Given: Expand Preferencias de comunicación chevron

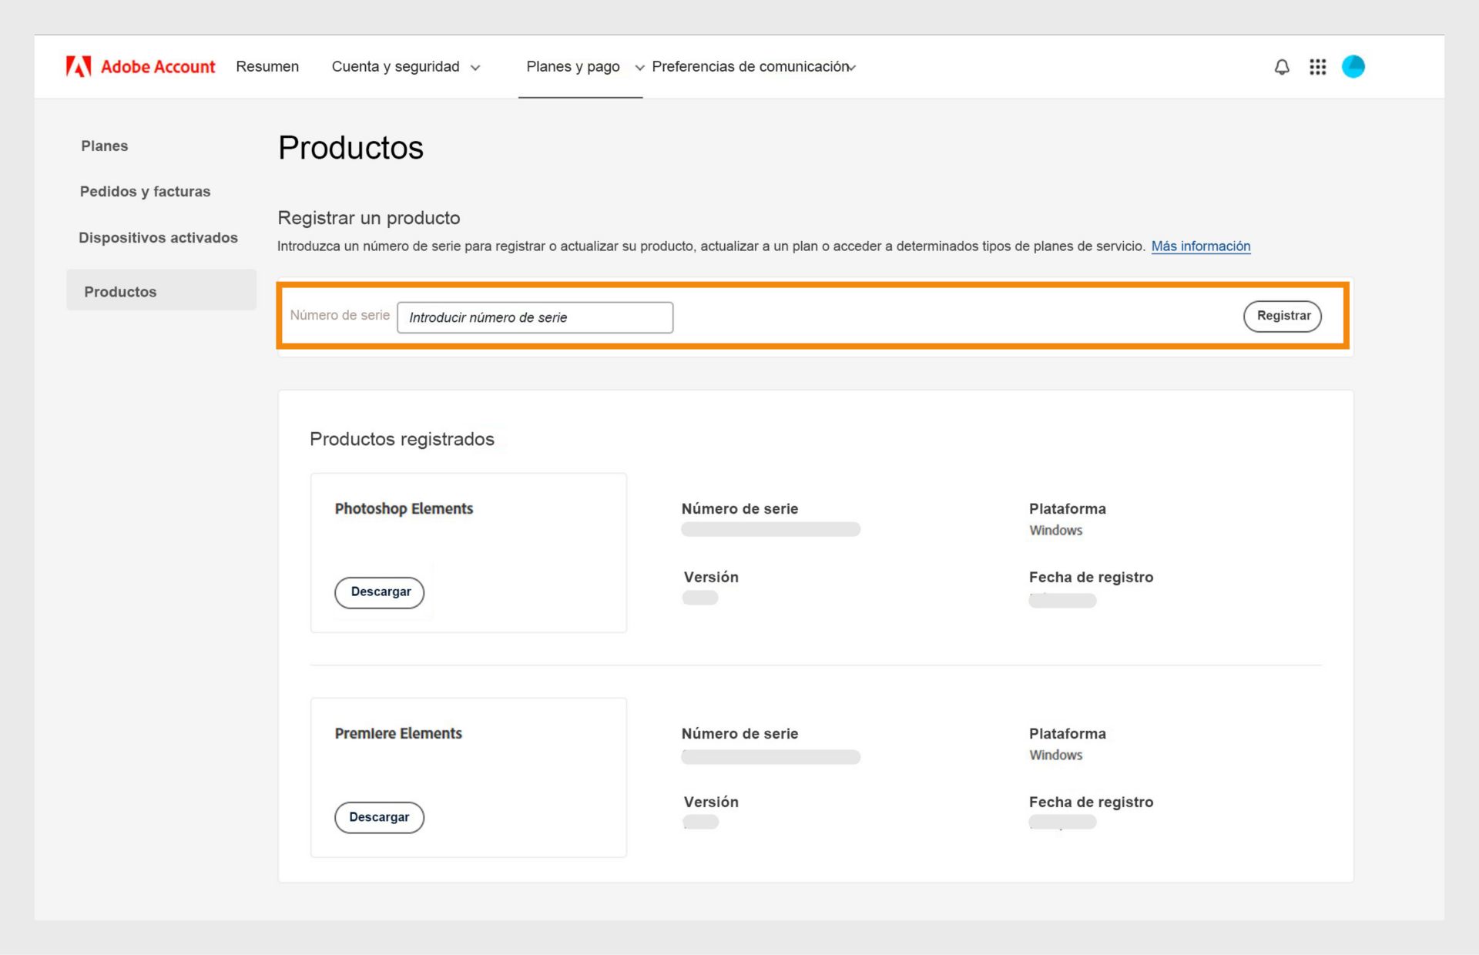Looking at the screenshot, I should [x=852, y=68].
